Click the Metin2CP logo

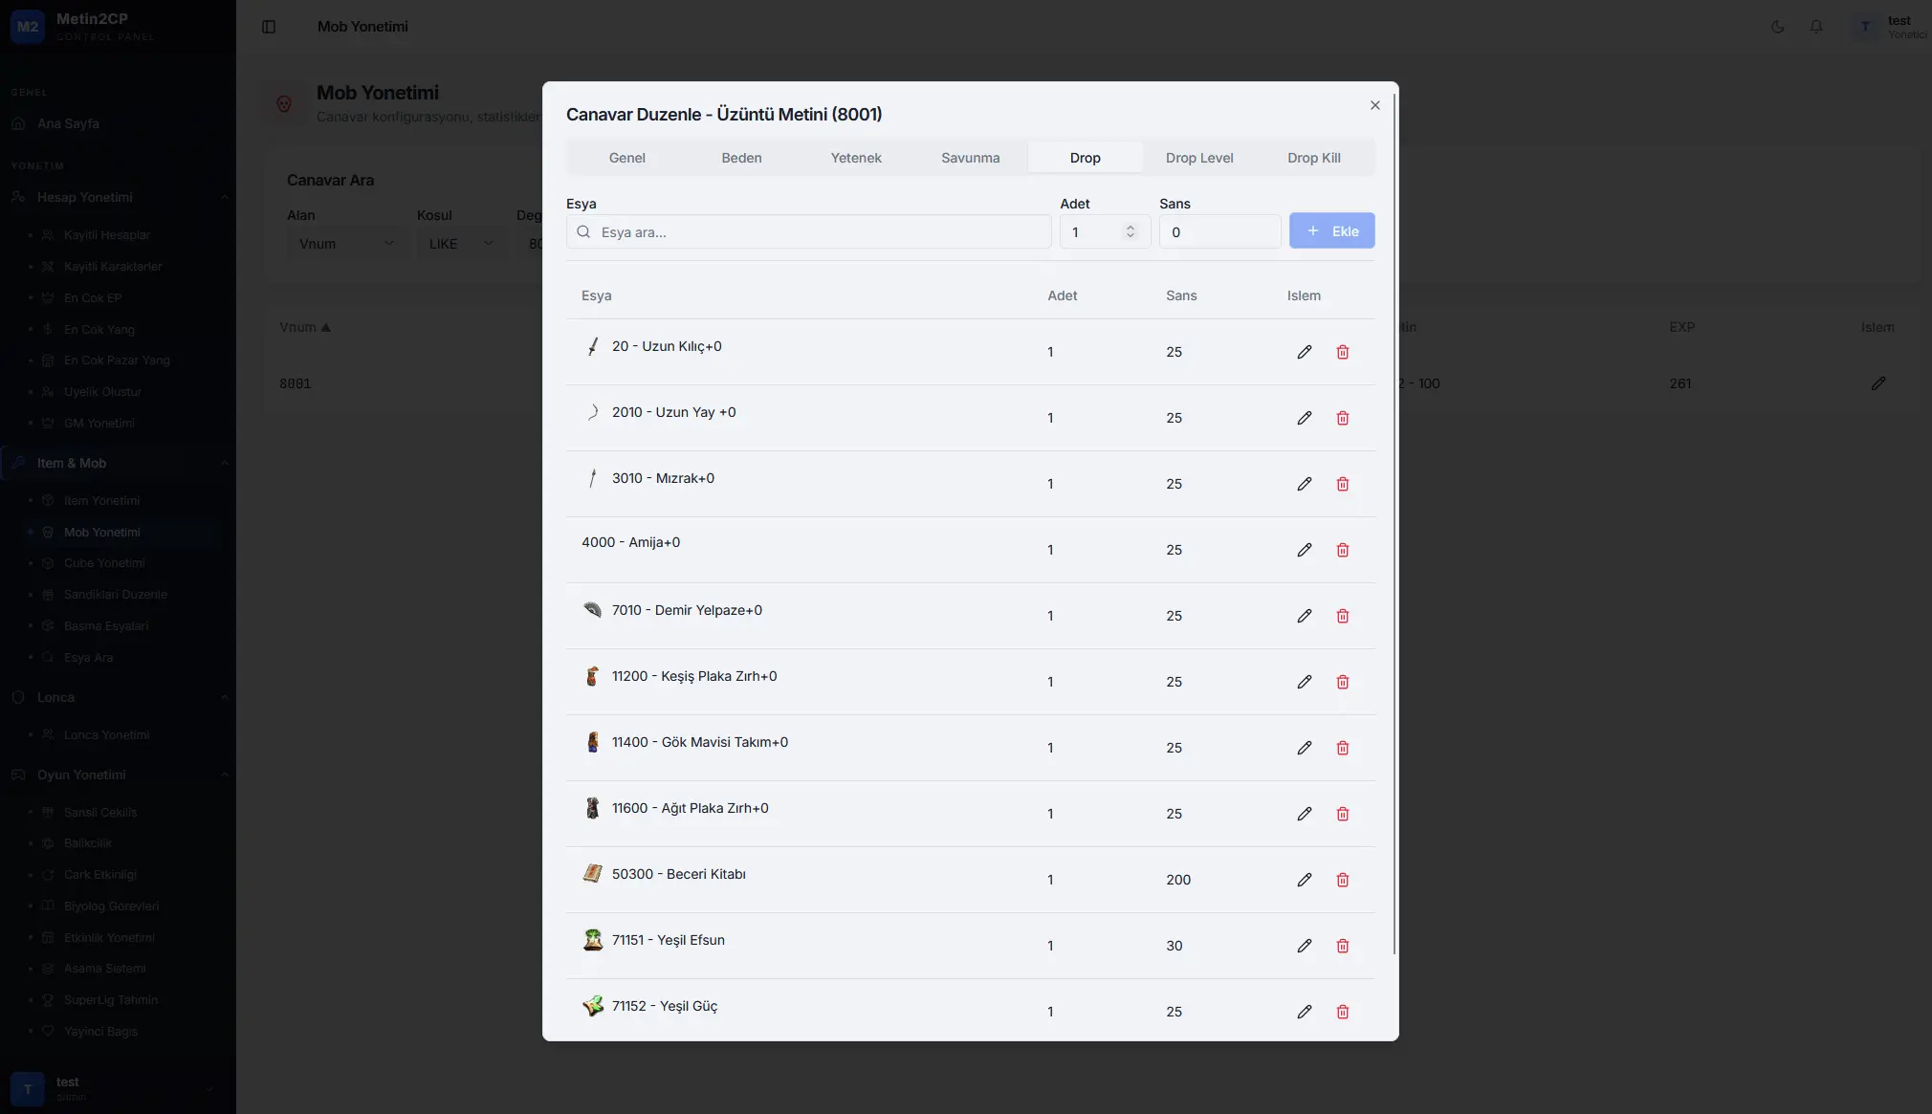tap(28, 27)
